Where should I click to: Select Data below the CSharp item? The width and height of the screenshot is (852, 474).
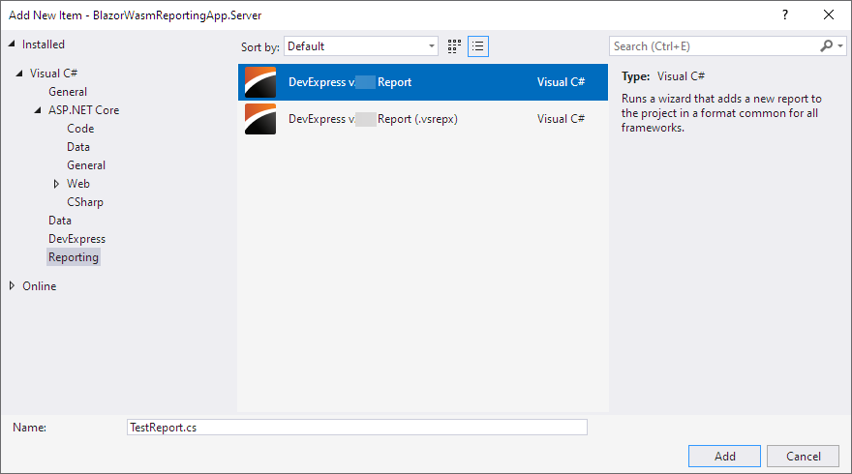60,221
